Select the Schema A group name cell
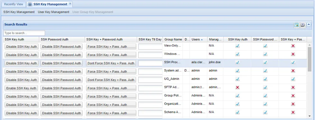This screenshot has height=120, width=315. click(x=173, y=112)
